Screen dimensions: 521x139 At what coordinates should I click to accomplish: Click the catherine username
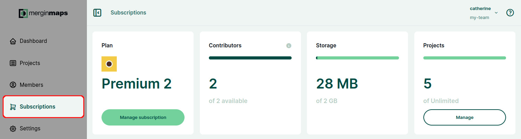pyautogui.click(x=480, y=9)
